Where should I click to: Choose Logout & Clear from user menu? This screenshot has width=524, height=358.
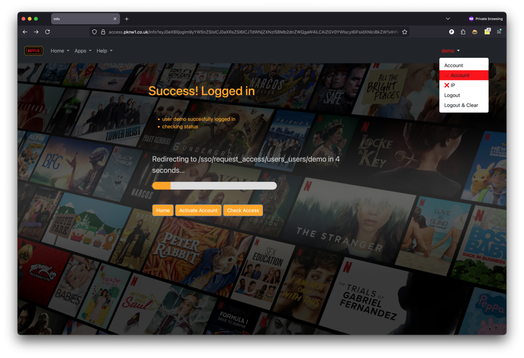[x=464, y=105]
